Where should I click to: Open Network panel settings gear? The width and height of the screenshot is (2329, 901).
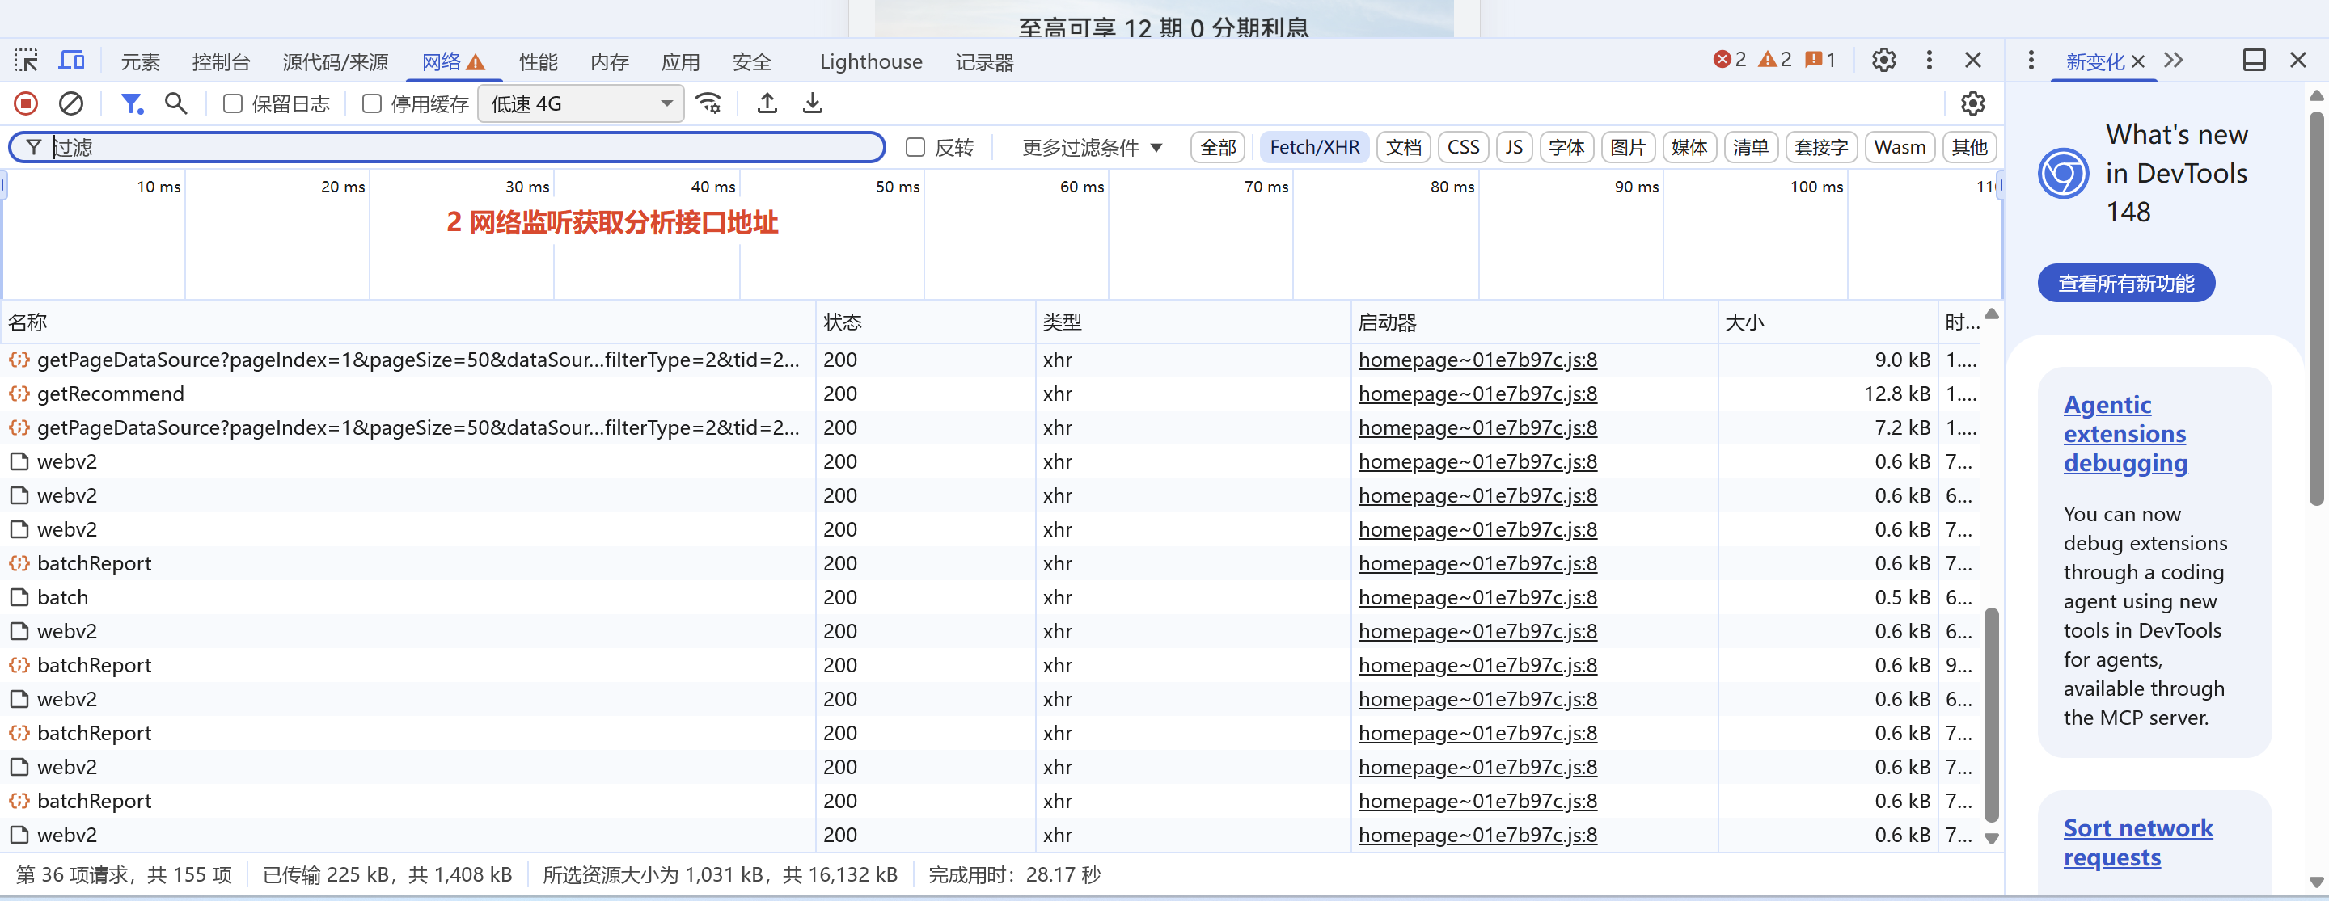click(x=1973, y=104)
